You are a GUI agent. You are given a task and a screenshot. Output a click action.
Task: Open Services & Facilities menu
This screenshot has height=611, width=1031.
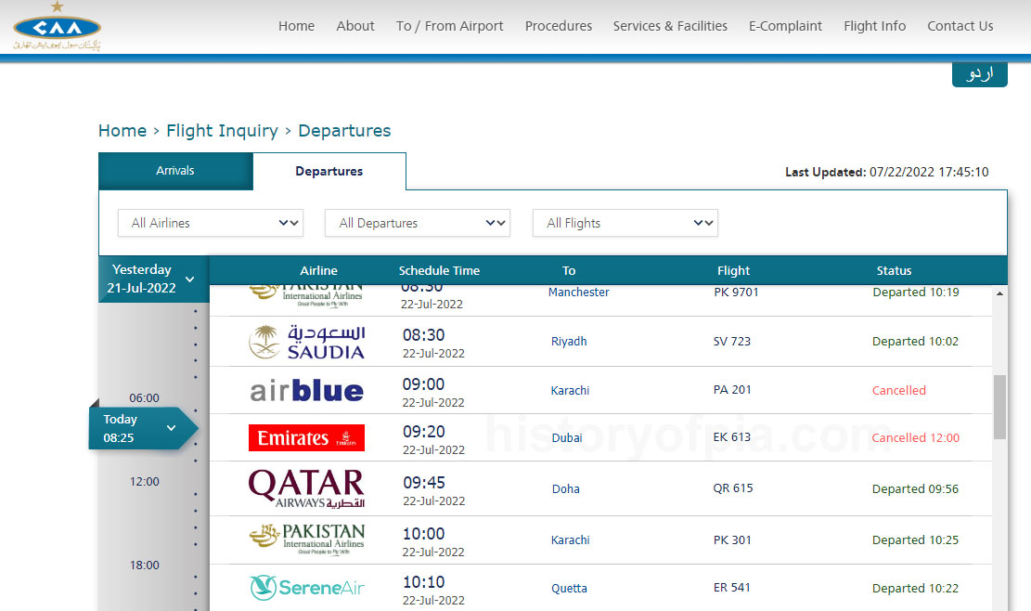(x=670, y=26)
